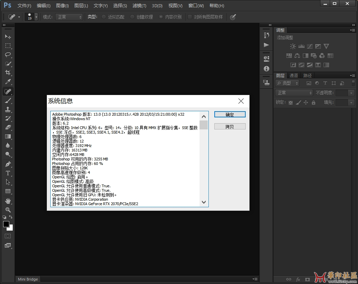Select 内容识别 radio option
This screenshot has width=358, height=284.
pyautogui.click(x=161, y=17)
